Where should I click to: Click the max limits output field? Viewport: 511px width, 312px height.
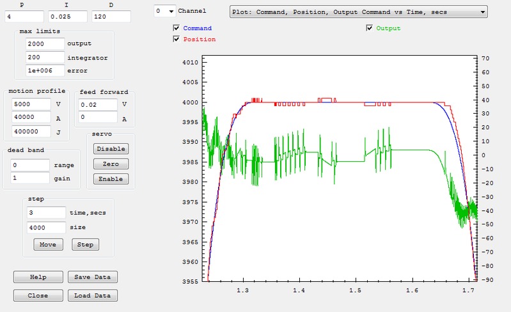45,43
